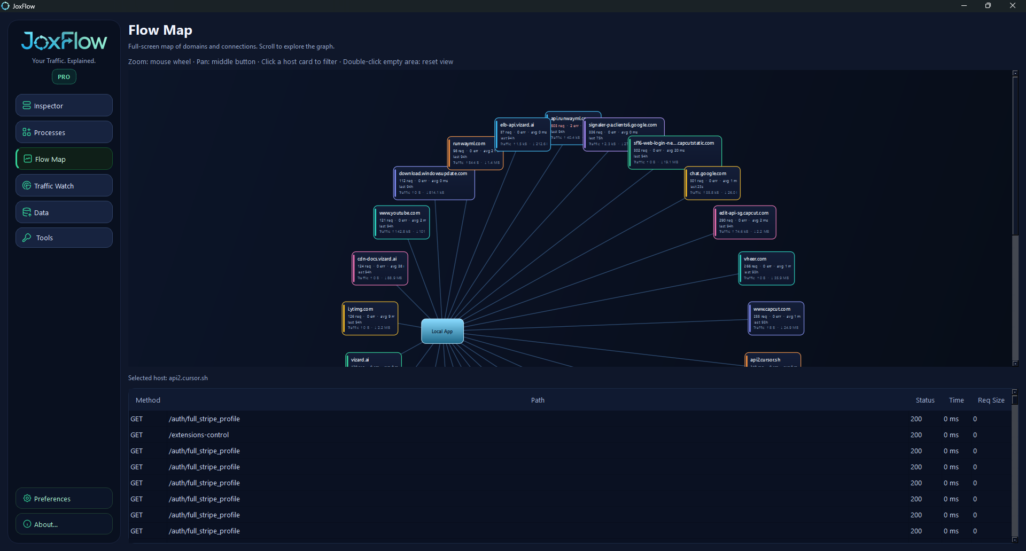Click the Preferences gear icon
This screenshot has height=551, width=1026.
tap(27, 498)
